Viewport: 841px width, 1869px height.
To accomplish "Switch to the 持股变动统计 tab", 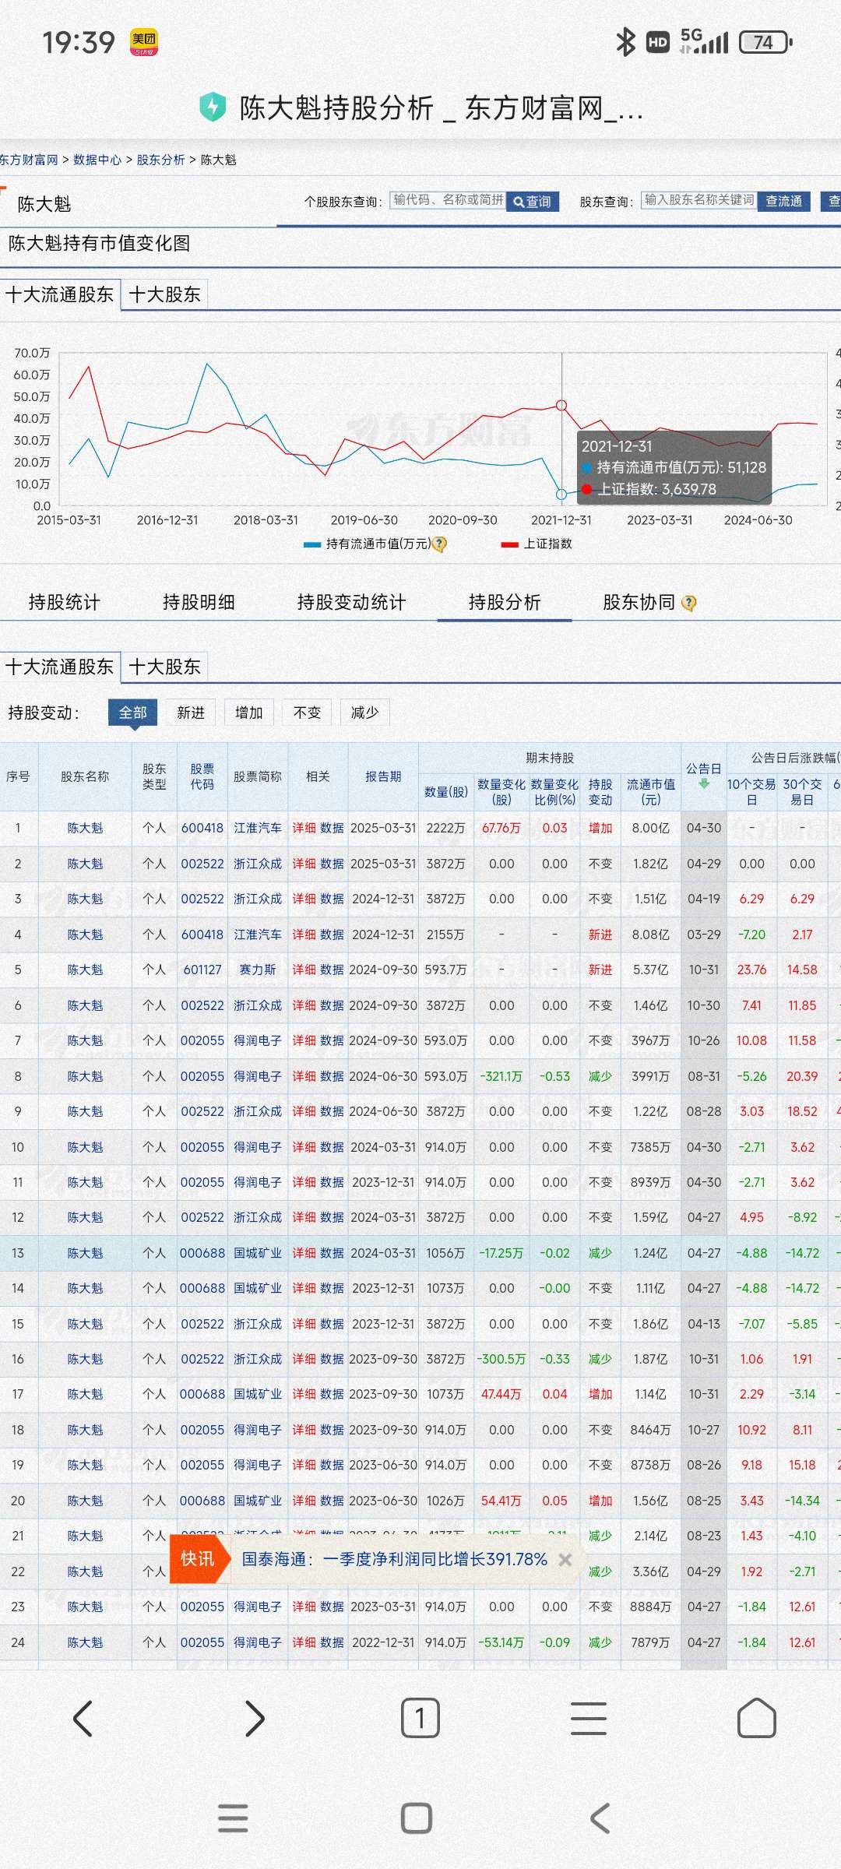I will pos(352,602).
